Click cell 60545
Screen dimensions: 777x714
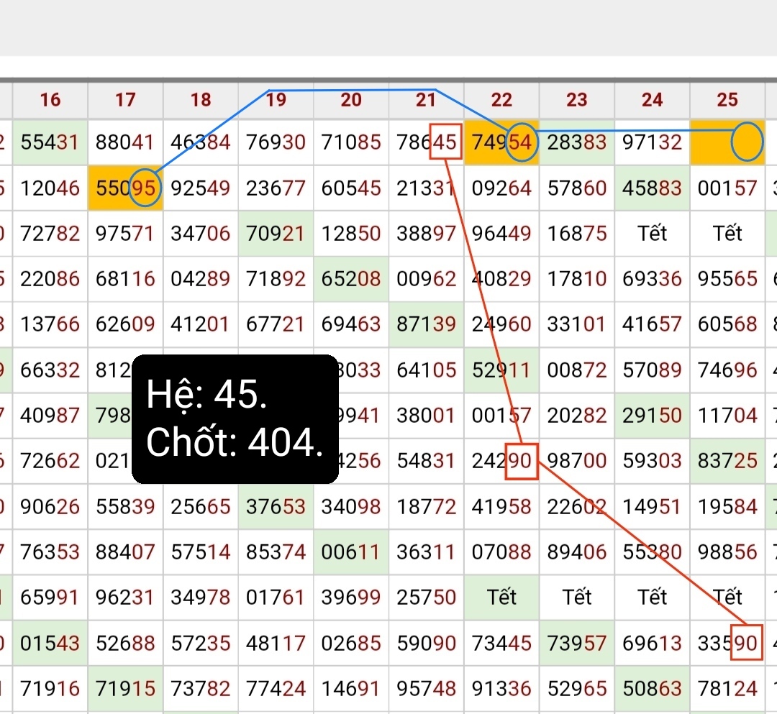(x=351, y=188)
